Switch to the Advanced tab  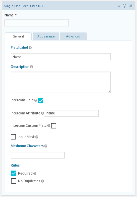pos(73,36)
